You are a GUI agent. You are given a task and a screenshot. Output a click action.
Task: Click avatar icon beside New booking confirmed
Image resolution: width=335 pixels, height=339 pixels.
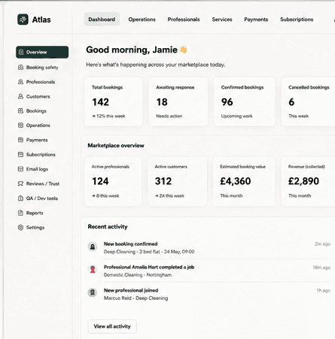pyautogui.click(x=93, y=247)
